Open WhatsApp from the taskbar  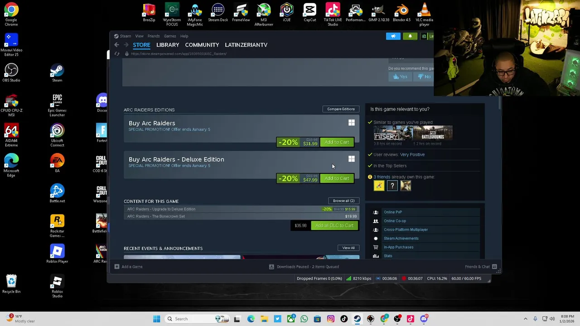(304, 319)
